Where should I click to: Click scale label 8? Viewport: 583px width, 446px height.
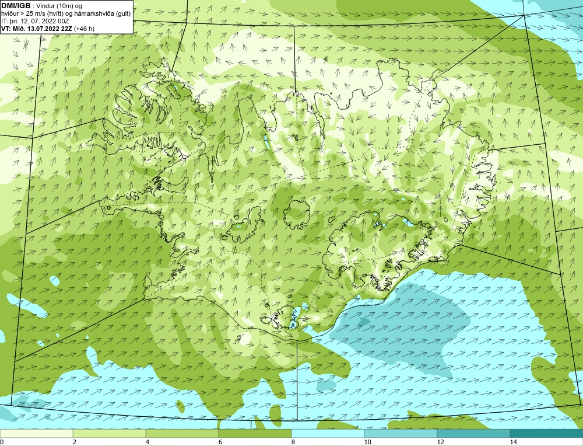(293, 442)
